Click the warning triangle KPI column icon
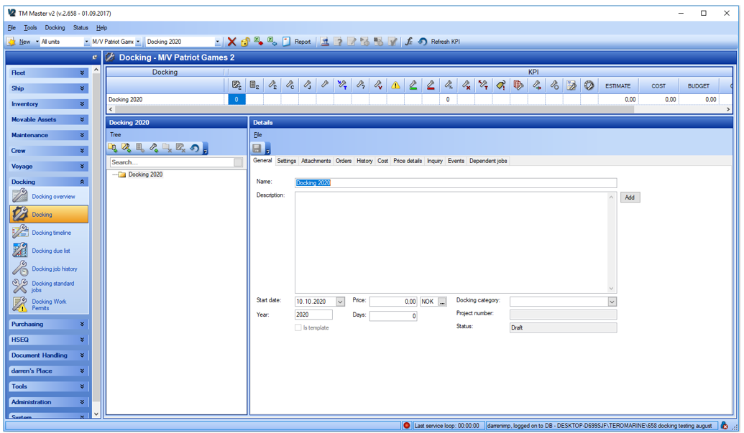The image size is (744, 433). [395, 85]
